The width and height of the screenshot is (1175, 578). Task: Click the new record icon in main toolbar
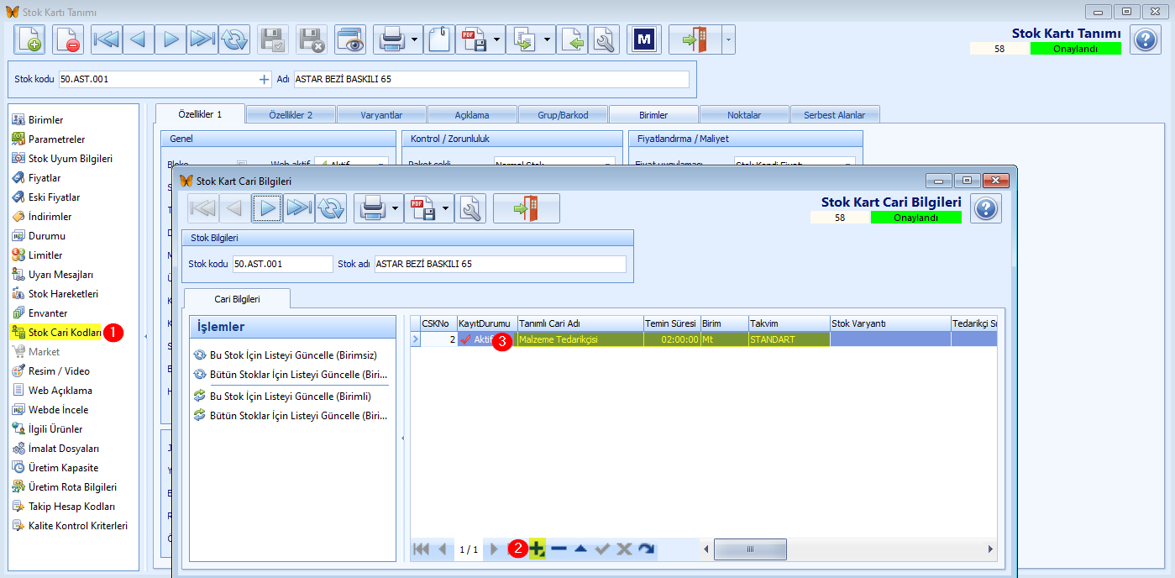click(x=29, y=39)
